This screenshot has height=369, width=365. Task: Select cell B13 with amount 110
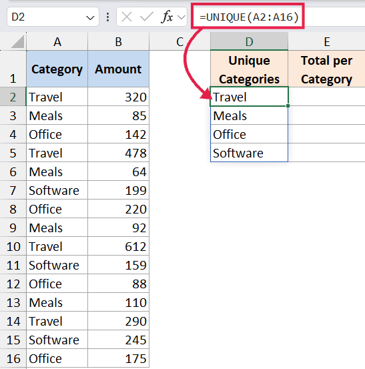click(x=118, y=302)
